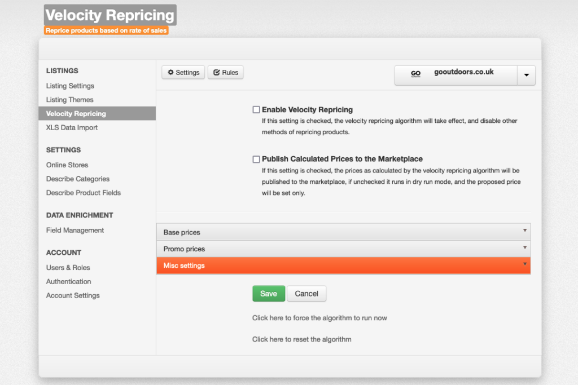Open Online Stores settings
This screenshot has height=385, width=578.
tap(67, 165)
